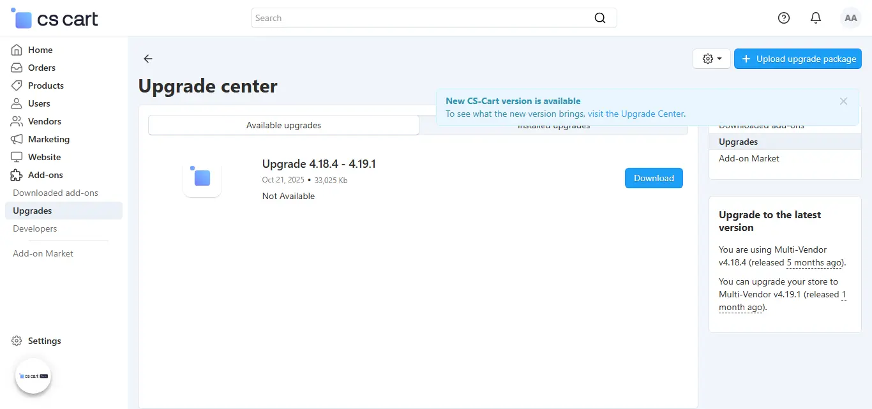Open the help question mark icon
The width and height of the screenshot is (872, 409).
coord(784,18)
